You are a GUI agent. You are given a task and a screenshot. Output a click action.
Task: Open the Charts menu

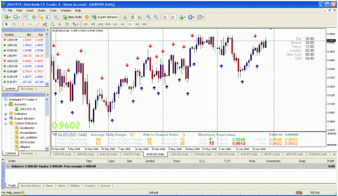pos(42,10)
